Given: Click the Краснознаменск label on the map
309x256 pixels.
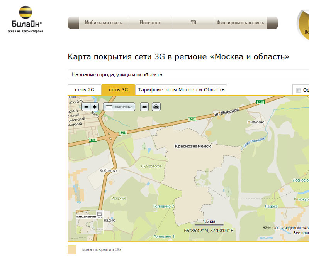Looking at the screenshot, I should pyautogui.click(x=193, y=146).
